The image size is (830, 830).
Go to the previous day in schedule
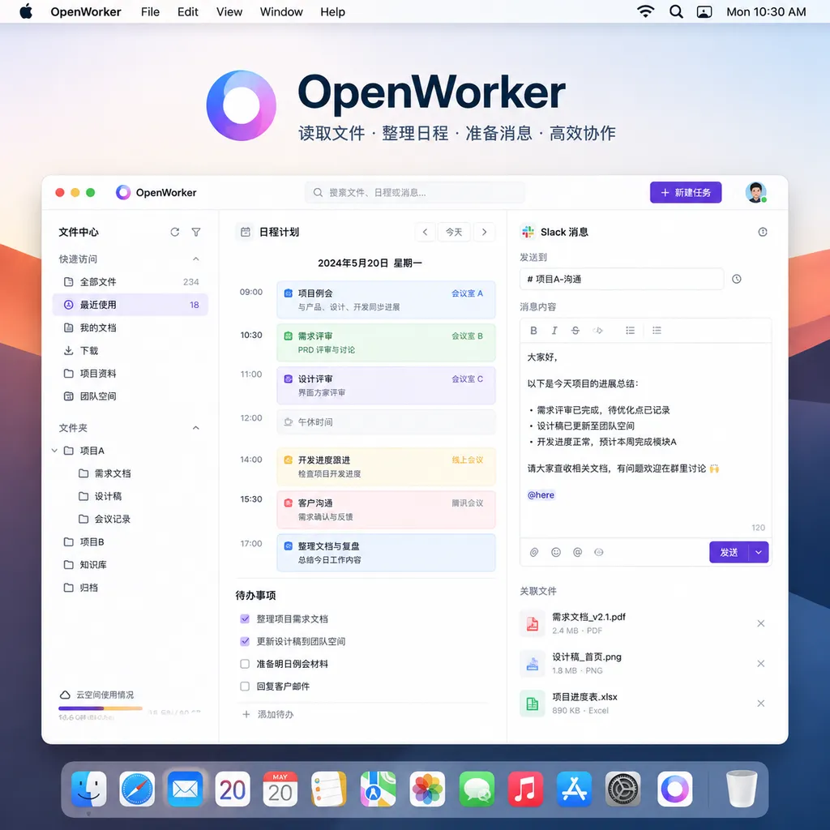[425, 232]
